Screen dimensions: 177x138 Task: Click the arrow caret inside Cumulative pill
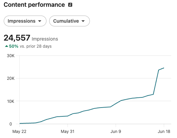[x=83, y=21]
